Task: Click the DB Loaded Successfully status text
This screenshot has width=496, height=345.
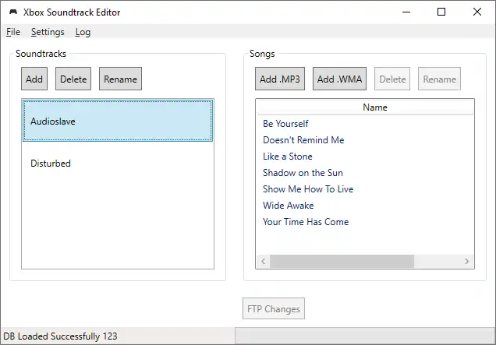Action: [60, 336]
